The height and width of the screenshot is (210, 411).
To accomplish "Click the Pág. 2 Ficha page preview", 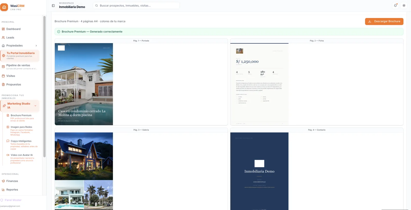I will point(259,84).
